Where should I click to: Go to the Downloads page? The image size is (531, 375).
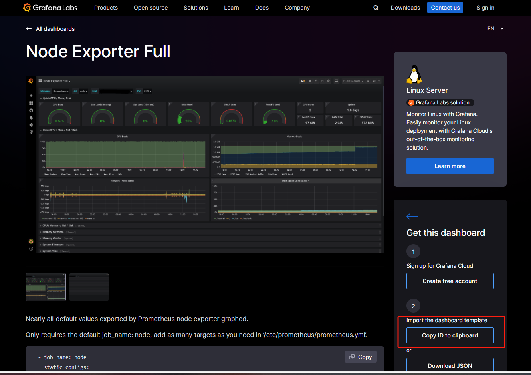[405, 8]
